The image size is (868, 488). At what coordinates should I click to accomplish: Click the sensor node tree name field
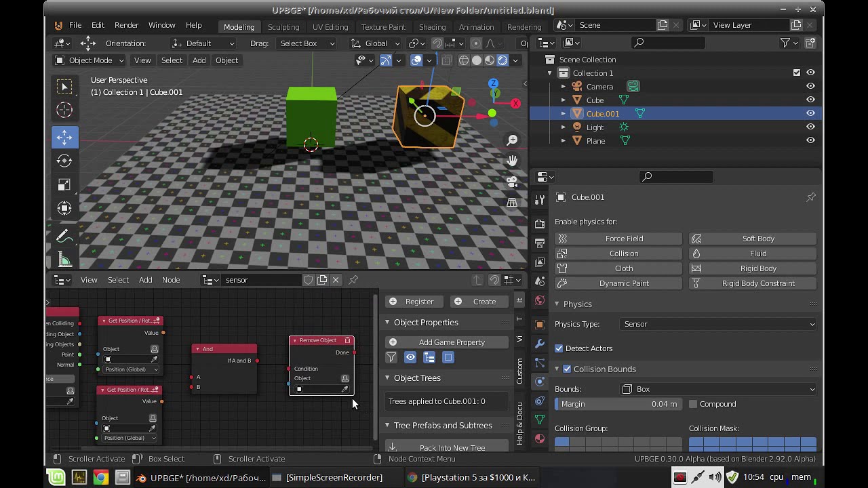click(262, 280)
